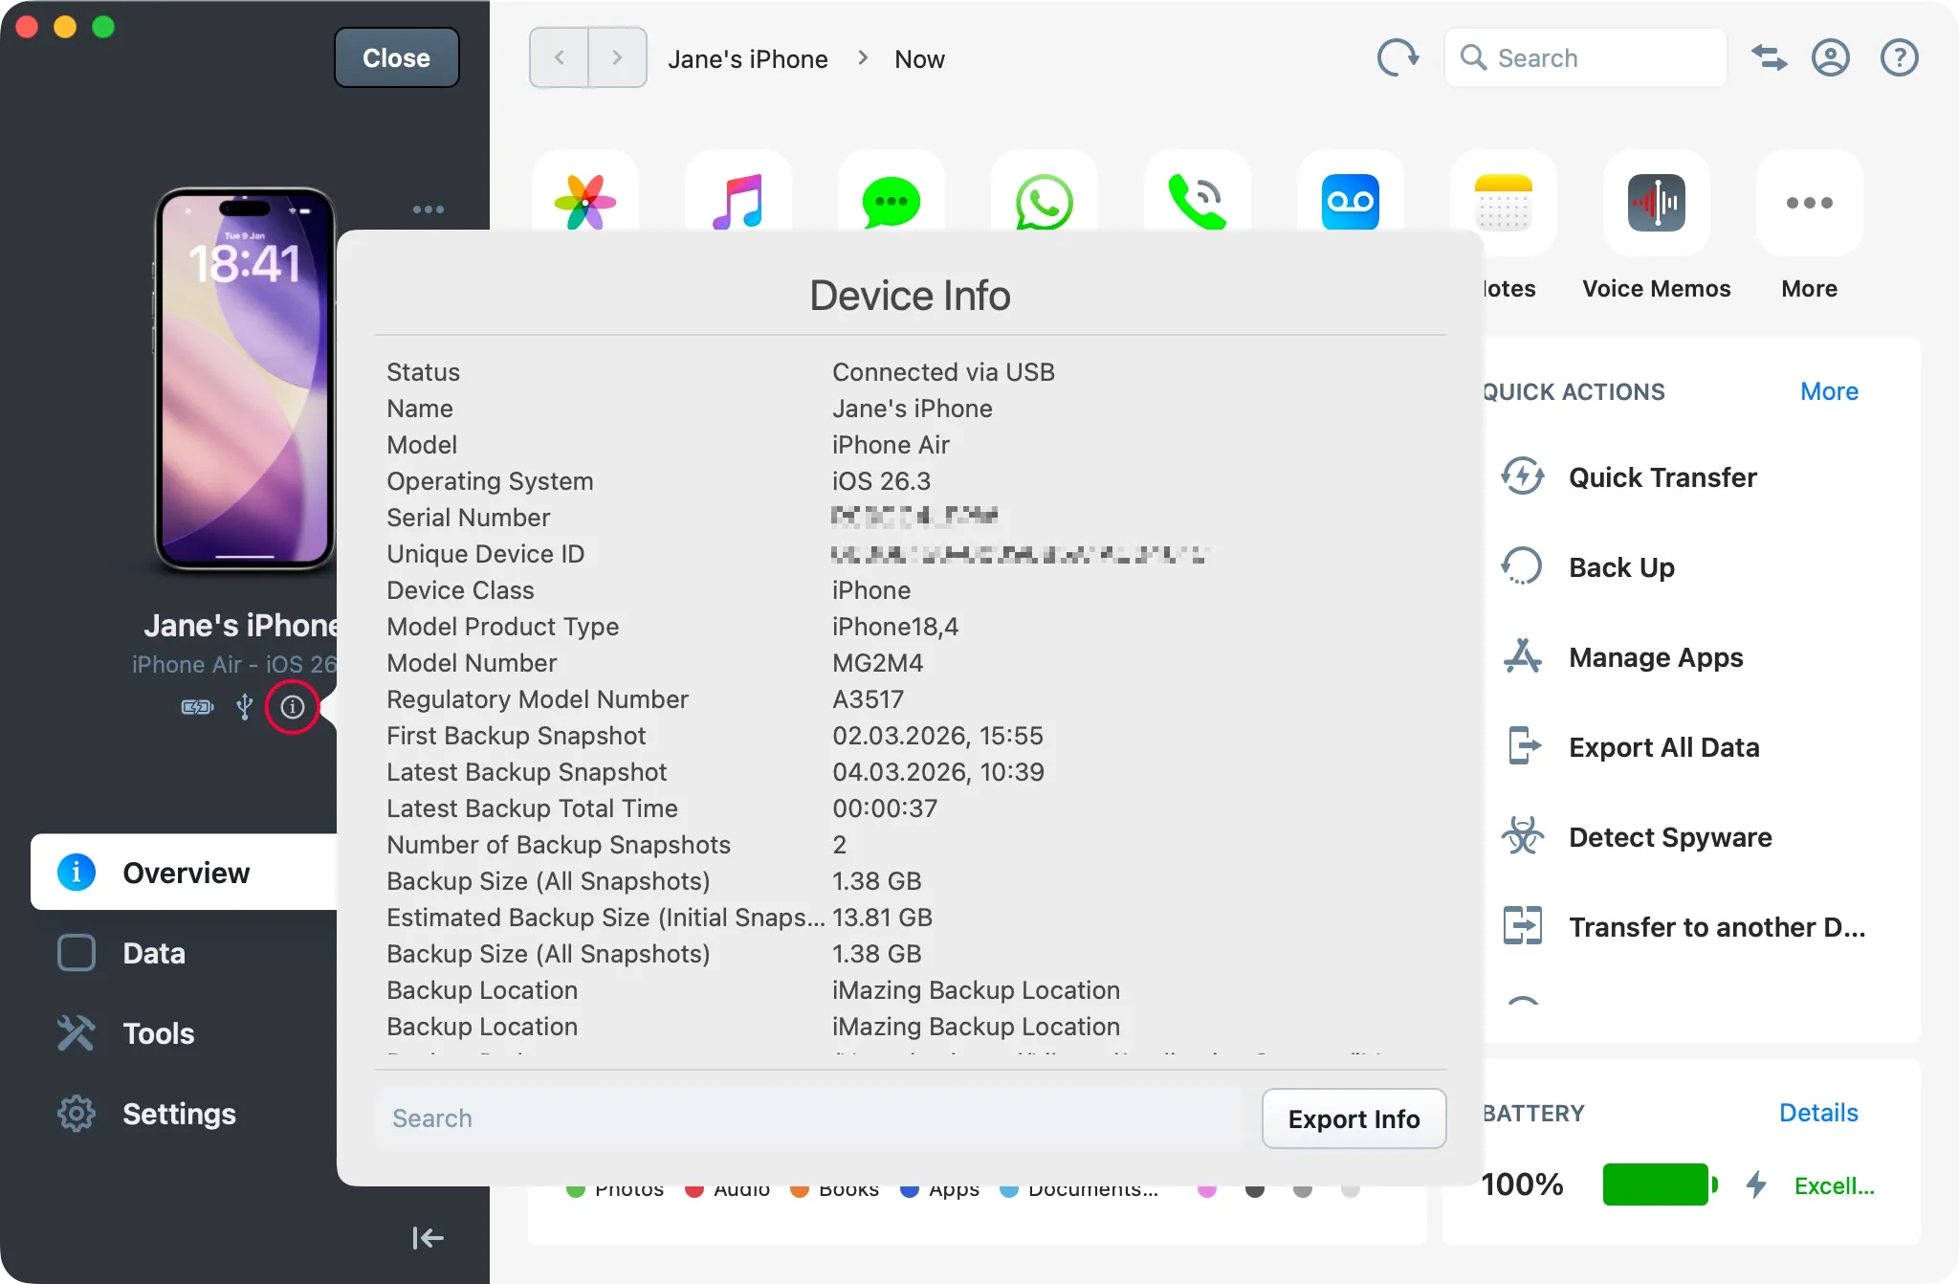Screen dimensions: 1959x1284
Task: Open the ... menu beside the device
Action: click(428, 209)
